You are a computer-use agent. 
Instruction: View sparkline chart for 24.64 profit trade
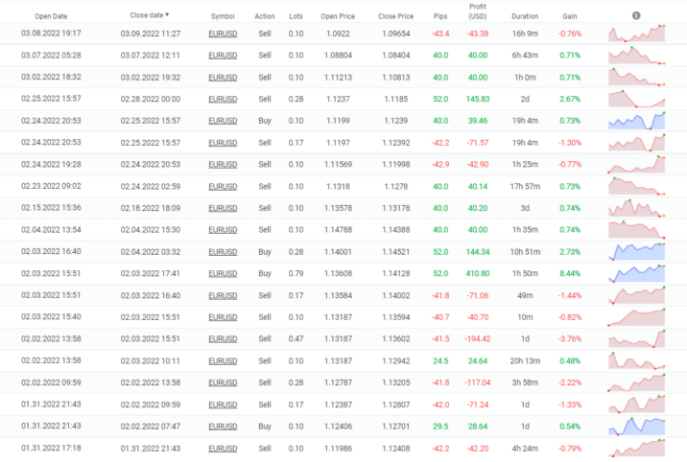(636, 361)
